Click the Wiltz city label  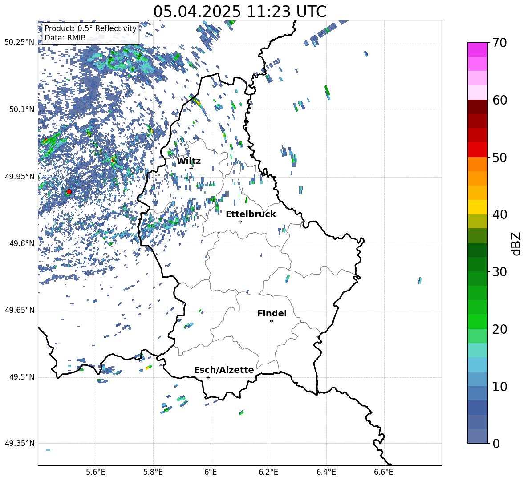coord(189,161)
